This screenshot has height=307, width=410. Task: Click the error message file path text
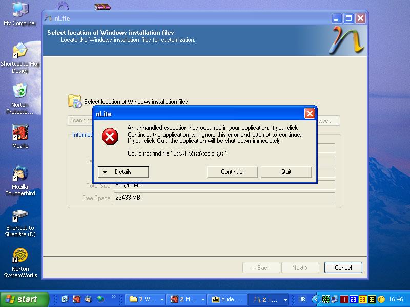pos(177,153)
